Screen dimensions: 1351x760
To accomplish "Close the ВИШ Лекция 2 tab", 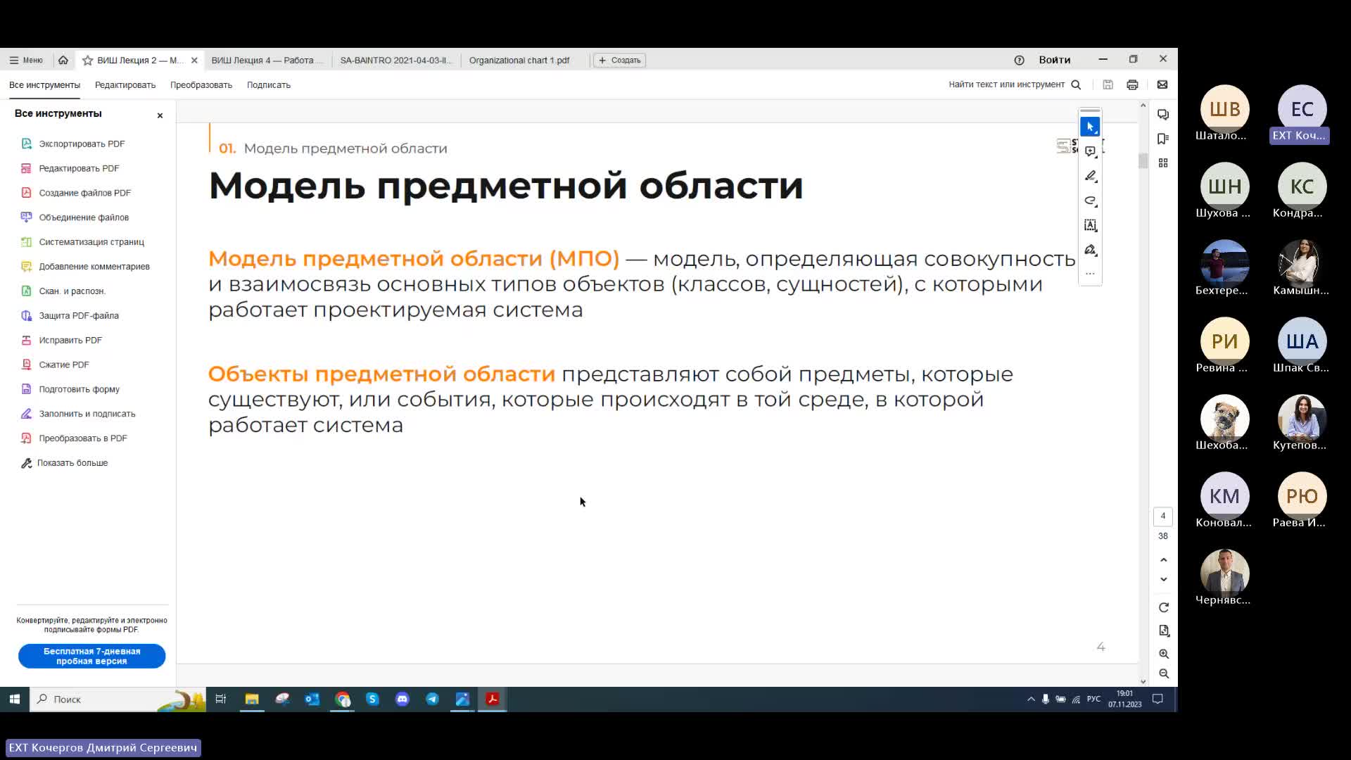I will tap(195, 61).
